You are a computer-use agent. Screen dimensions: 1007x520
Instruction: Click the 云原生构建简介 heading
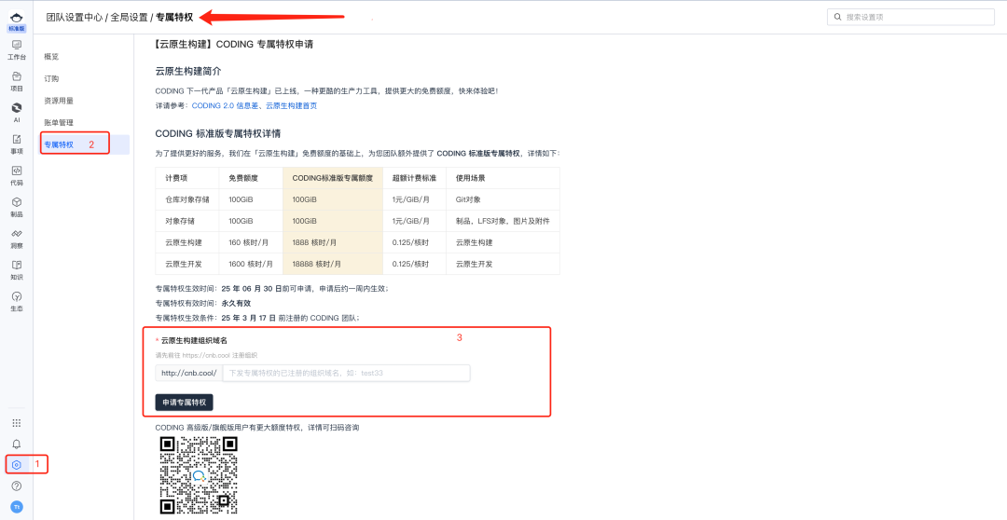(x=188, y=71)
